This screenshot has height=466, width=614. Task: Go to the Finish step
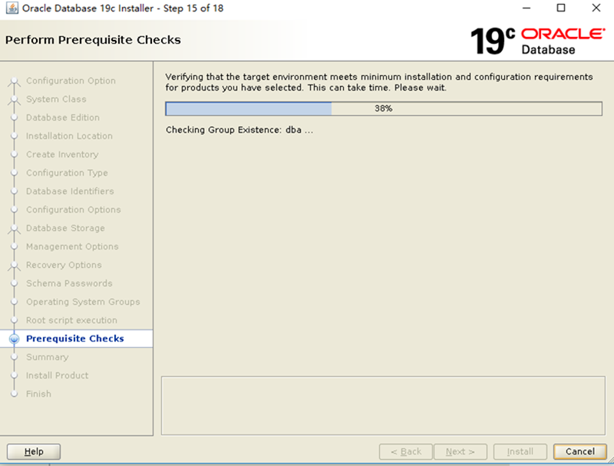[x=38, y=394]
